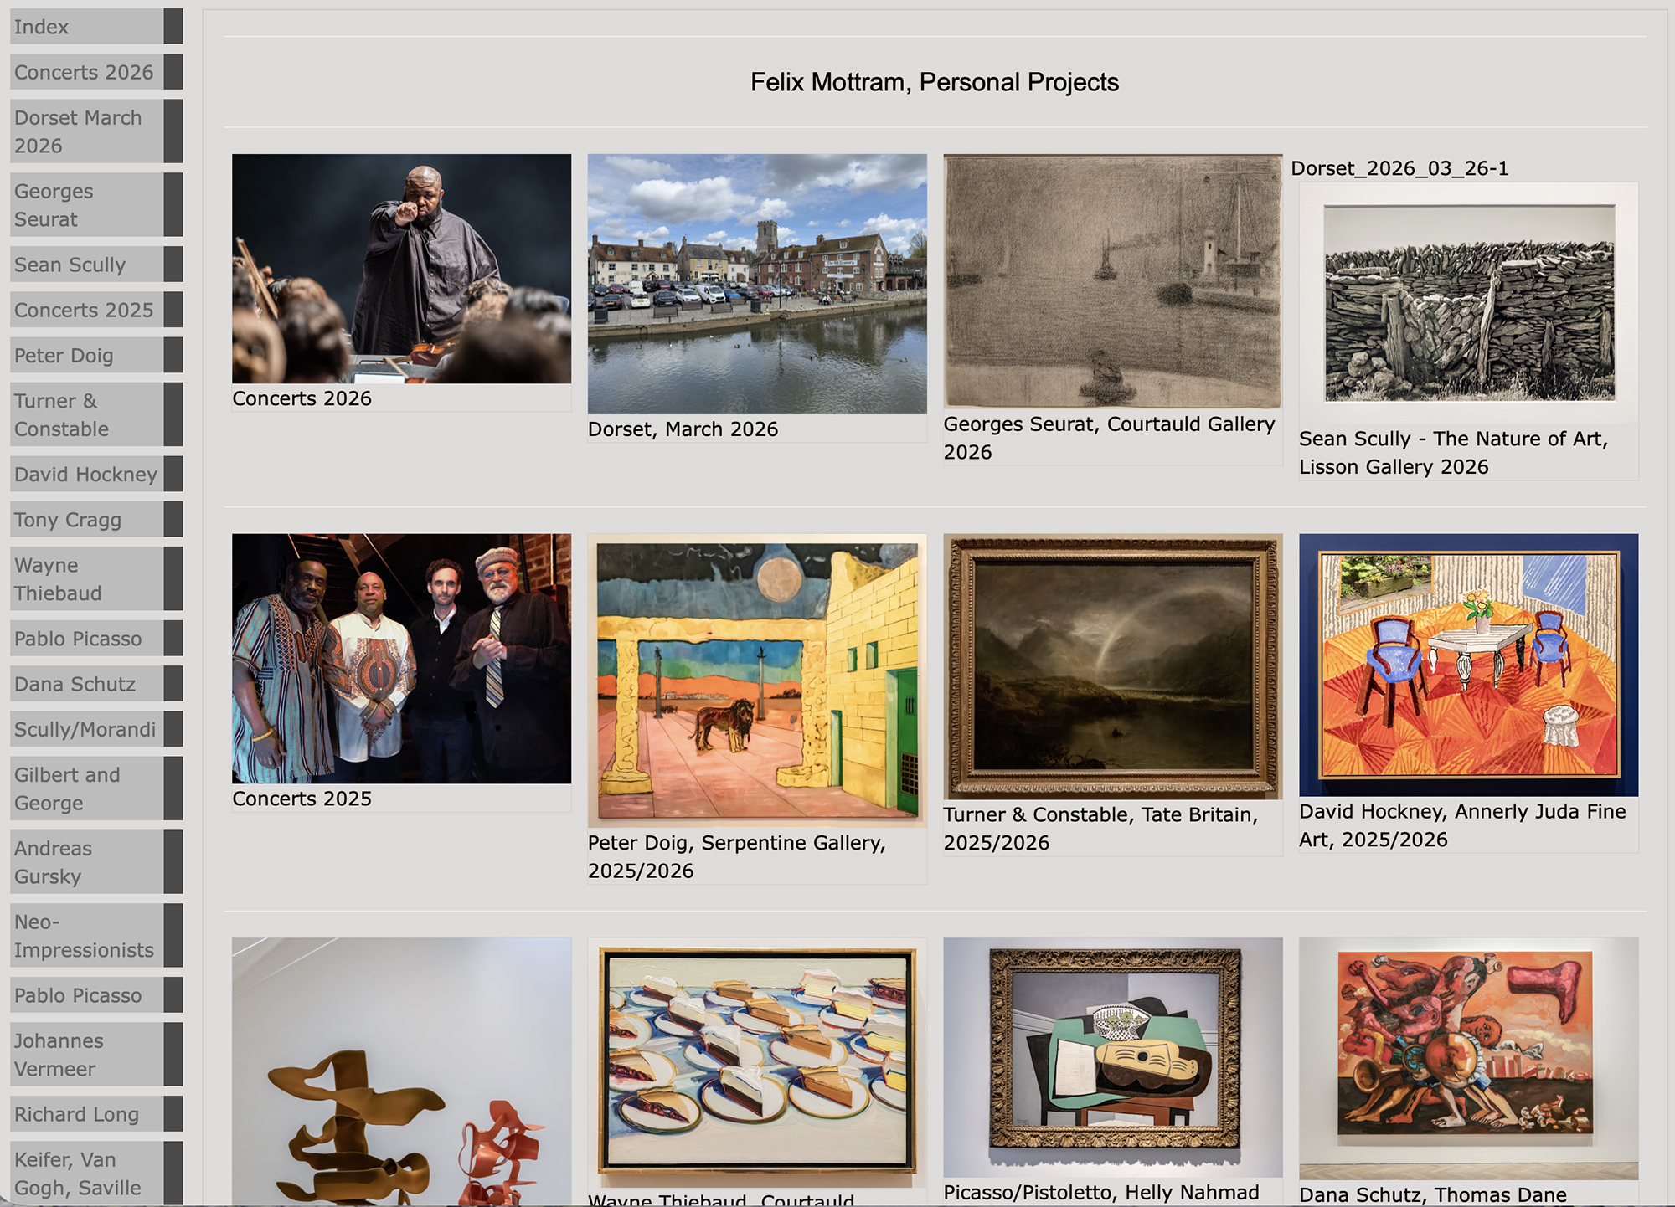Open the Tony Cragg bronze sculpture thumbnail
This screenshot has width=1675, height=1207.
tap(401, 1071)
